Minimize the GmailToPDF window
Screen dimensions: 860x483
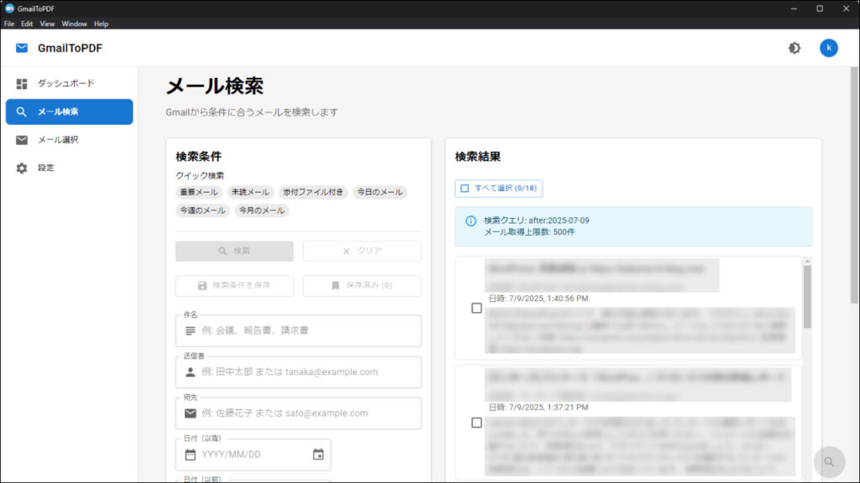(794, 8)
